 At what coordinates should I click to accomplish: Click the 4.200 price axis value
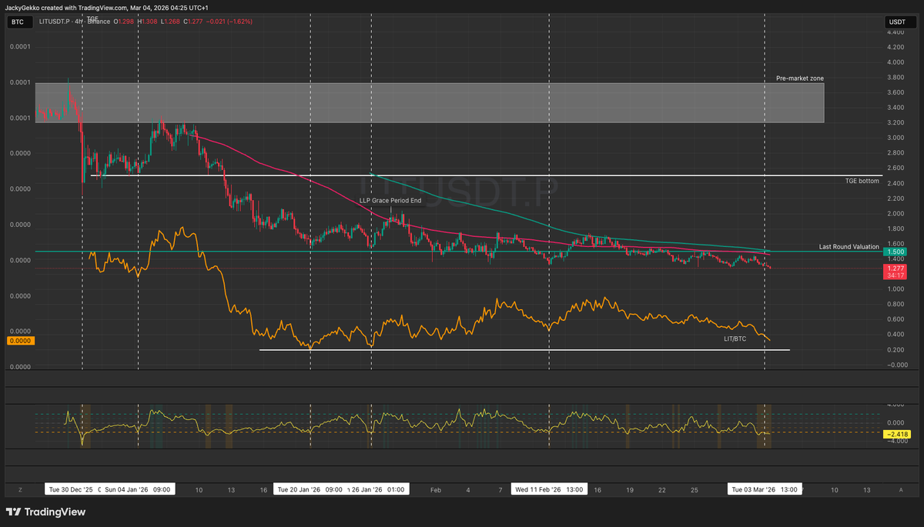pos(896,47)
